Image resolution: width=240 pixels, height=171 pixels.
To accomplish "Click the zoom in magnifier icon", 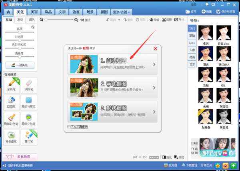I will (x=76, y=20).
